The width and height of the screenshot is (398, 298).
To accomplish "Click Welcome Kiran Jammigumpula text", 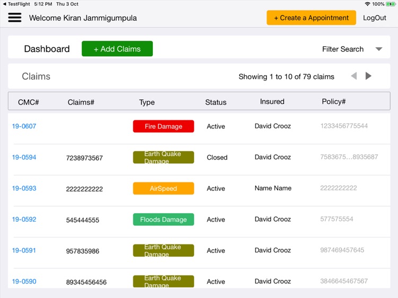I will point(83,18).
